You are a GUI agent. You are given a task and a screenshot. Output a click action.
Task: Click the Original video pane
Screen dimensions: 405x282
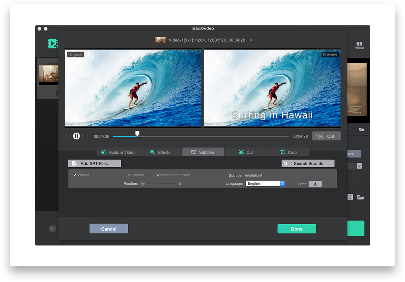(133, 88)
